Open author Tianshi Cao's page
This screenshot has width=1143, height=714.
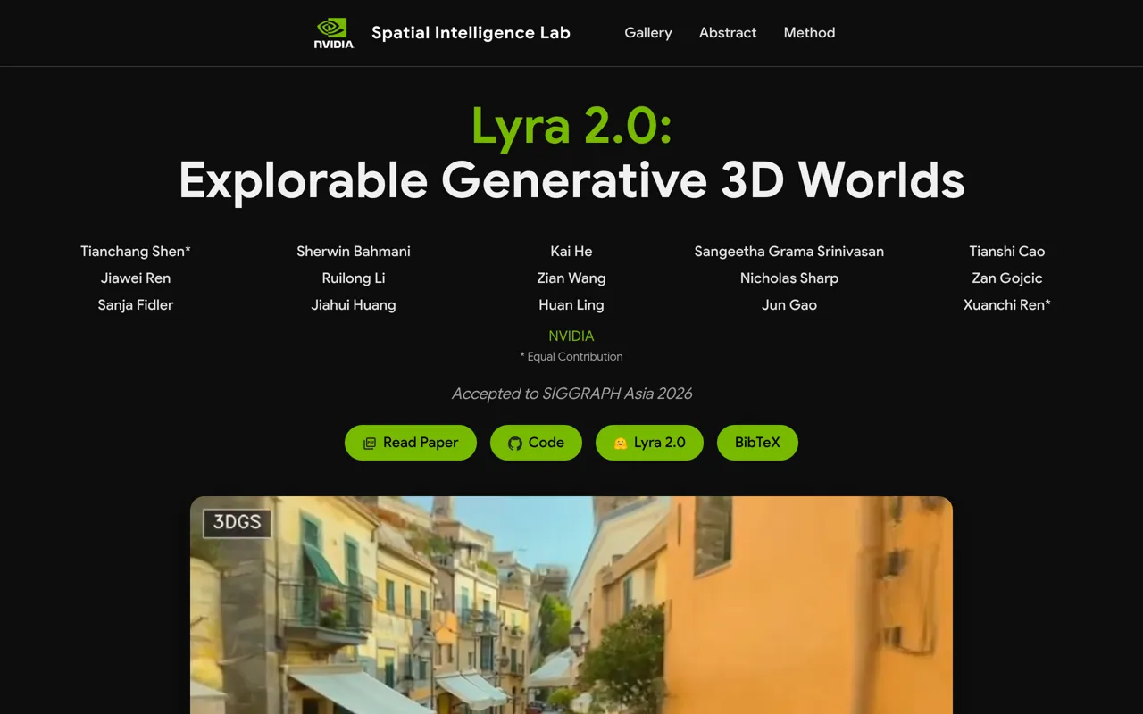[1007, 252]
